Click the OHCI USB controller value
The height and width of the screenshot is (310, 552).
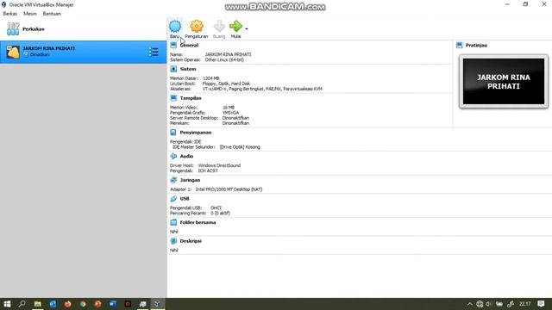point(216,208)
